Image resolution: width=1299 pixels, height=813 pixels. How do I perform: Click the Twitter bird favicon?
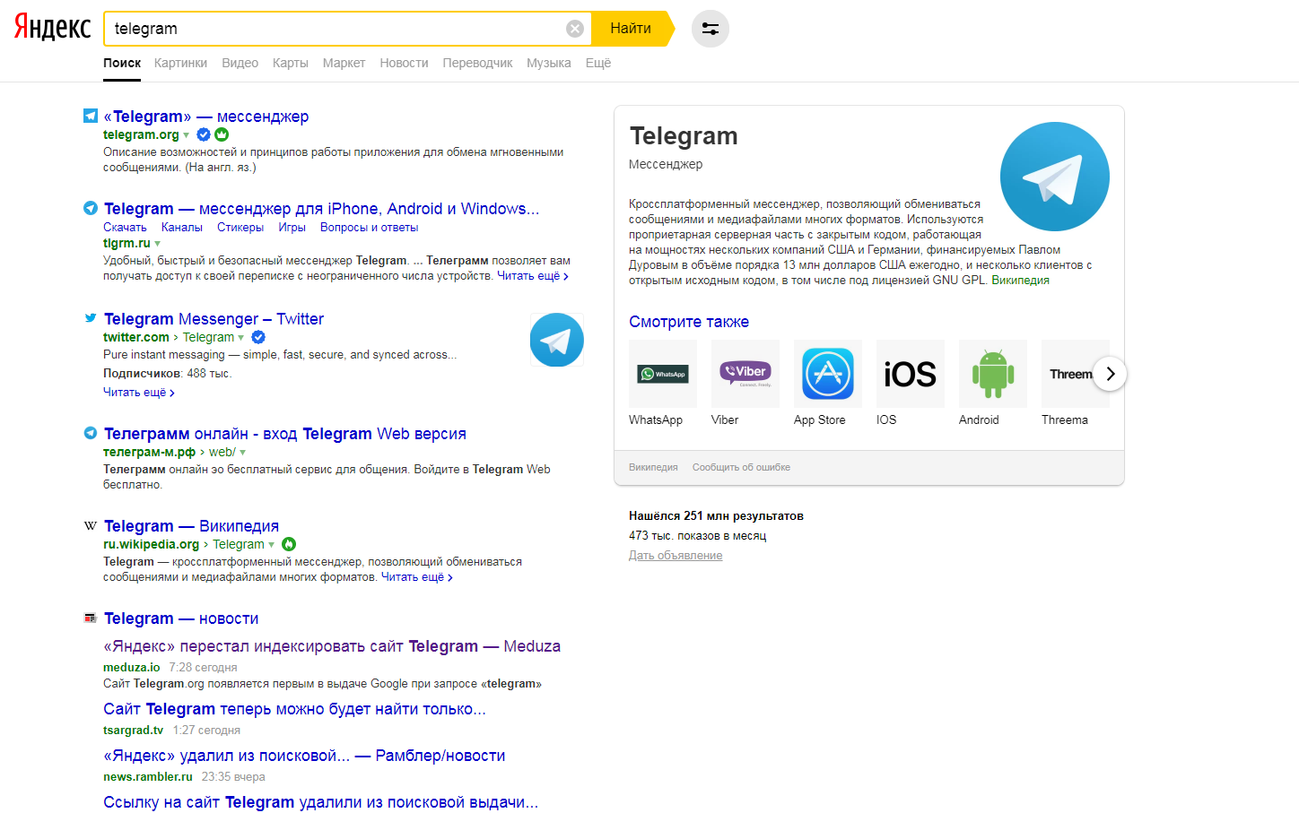point(91,318)
